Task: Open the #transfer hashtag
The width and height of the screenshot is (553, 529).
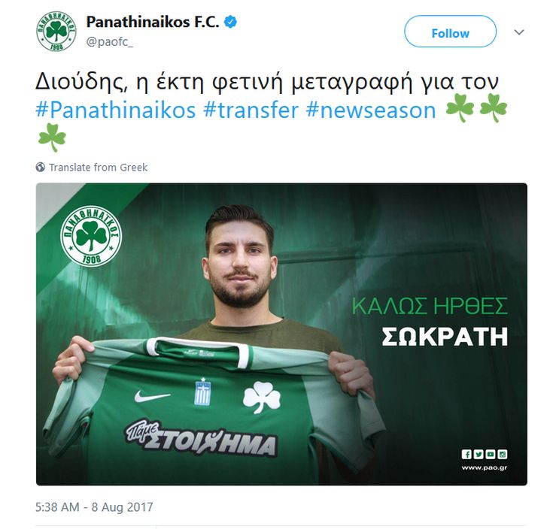Action: tap(251, 110)
